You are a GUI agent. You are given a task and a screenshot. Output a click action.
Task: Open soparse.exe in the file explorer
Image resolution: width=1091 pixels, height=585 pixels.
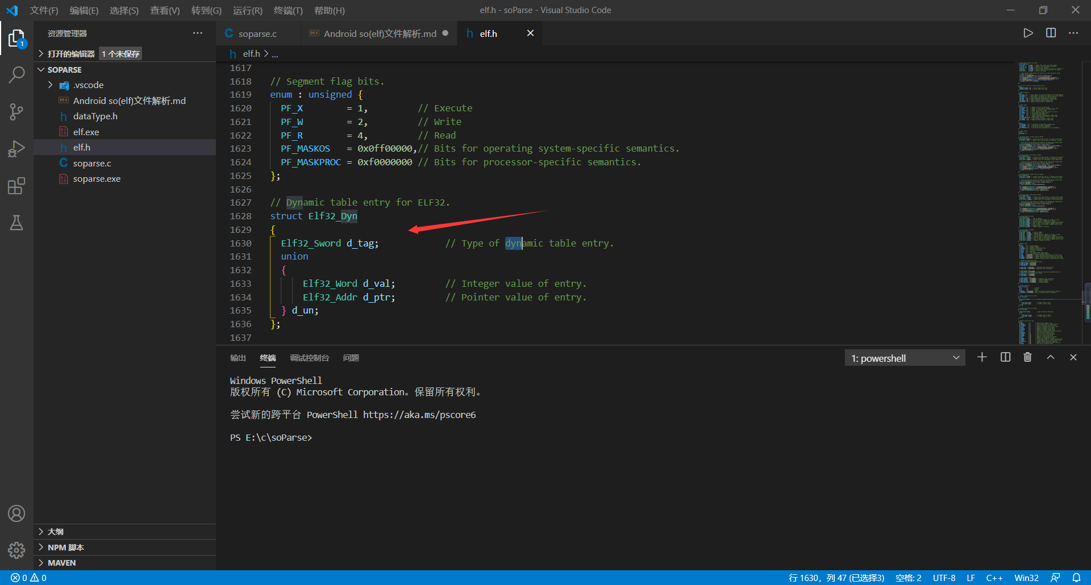pos(97,179)
